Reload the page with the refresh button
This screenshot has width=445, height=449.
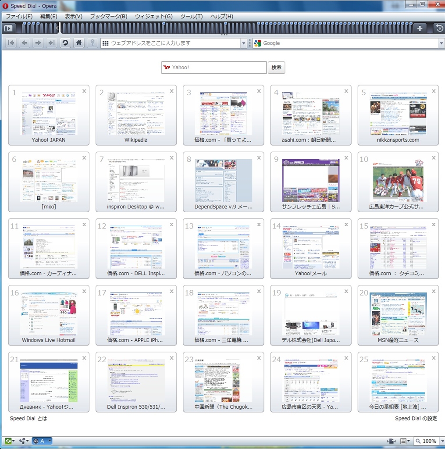point(65,43)
